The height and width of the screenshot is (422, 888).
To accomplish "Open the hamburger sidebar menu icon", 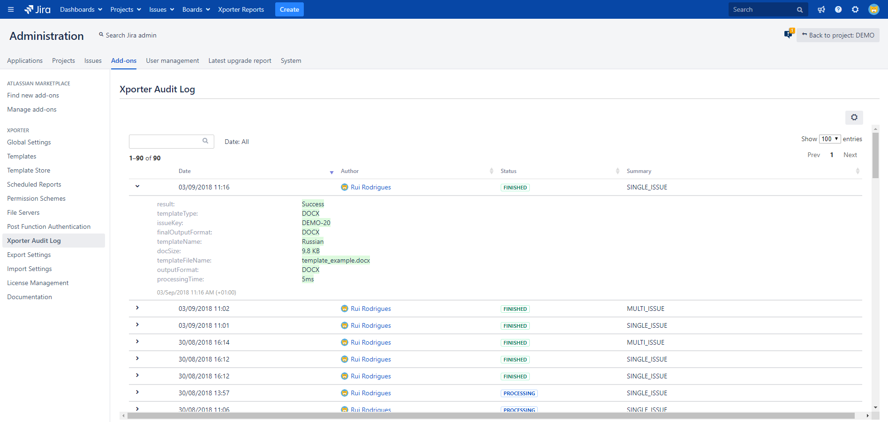I will click(x=11, y=9).
